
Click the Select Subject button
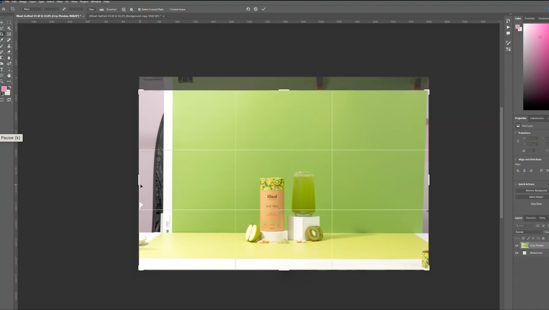[536, 197]
